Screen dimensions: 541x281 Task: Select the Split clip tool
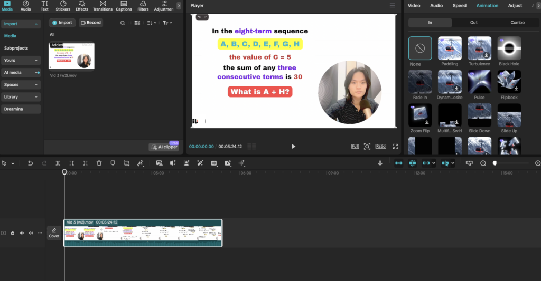point(58,163)
